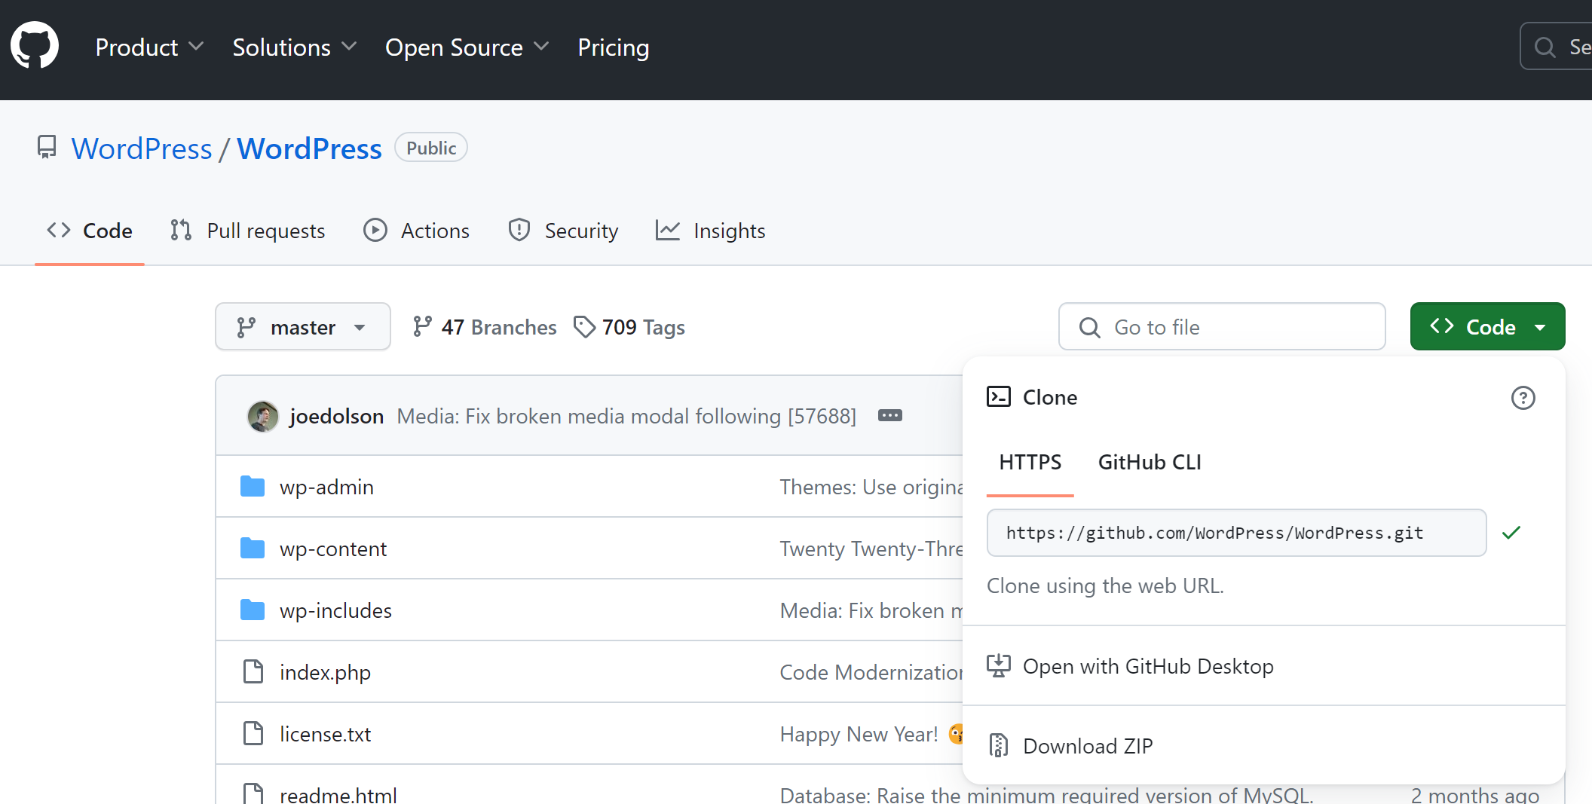Toggle the green Code dropdown button
The image size is (1592, 804).
point(1486,327)
